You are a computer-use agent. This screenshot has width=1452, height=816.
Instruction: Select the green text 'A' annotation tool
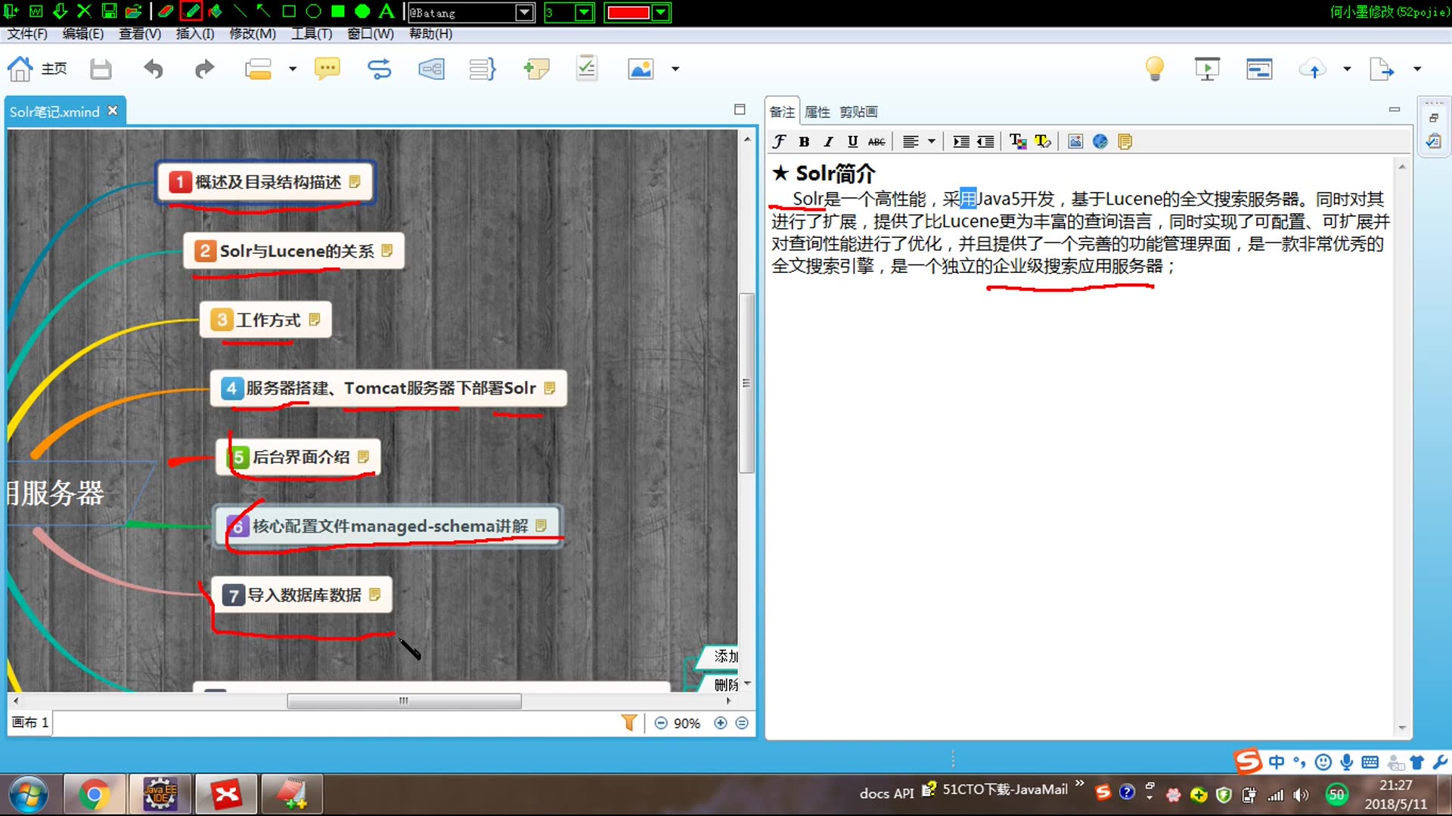[x=386, y=11]
